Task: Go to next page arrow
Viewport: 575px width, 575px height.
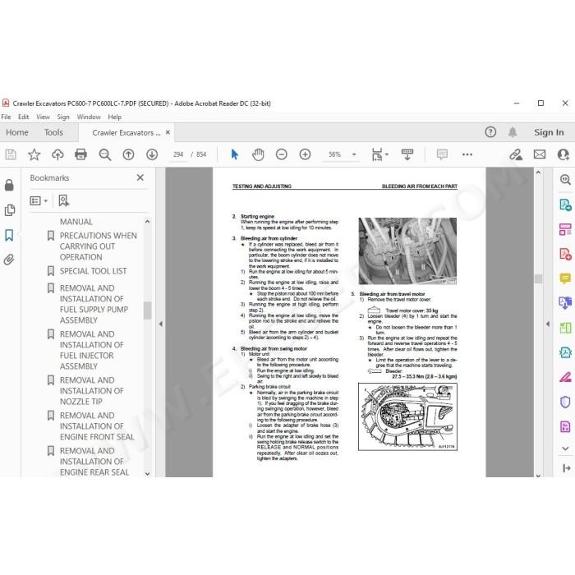Action: tap(152, 154)
